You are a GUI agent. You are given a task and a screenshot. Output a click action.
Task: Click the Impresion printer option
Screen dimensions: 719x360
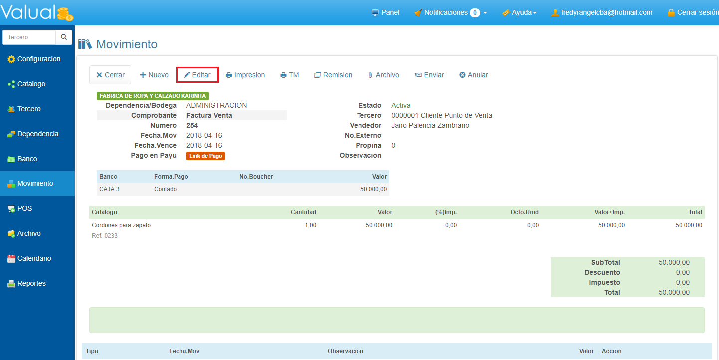click(245, 75)
